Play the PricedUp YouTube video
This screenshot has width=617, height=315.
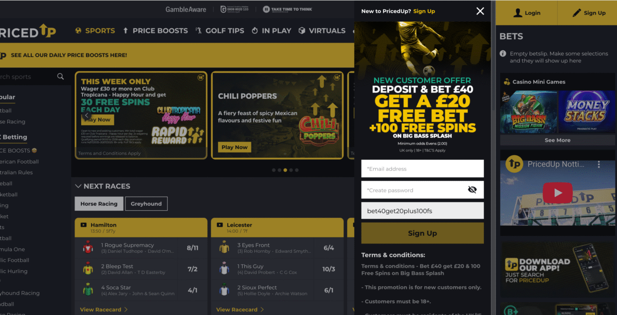(x=557, y=193)
